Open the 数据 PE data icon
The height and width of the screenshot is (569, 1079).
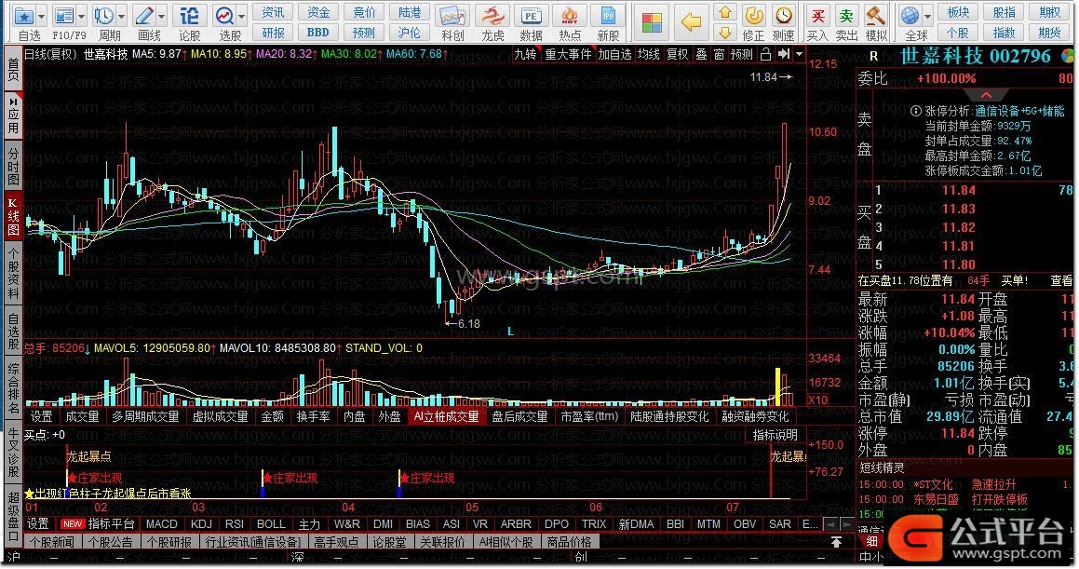coord(531,15)
